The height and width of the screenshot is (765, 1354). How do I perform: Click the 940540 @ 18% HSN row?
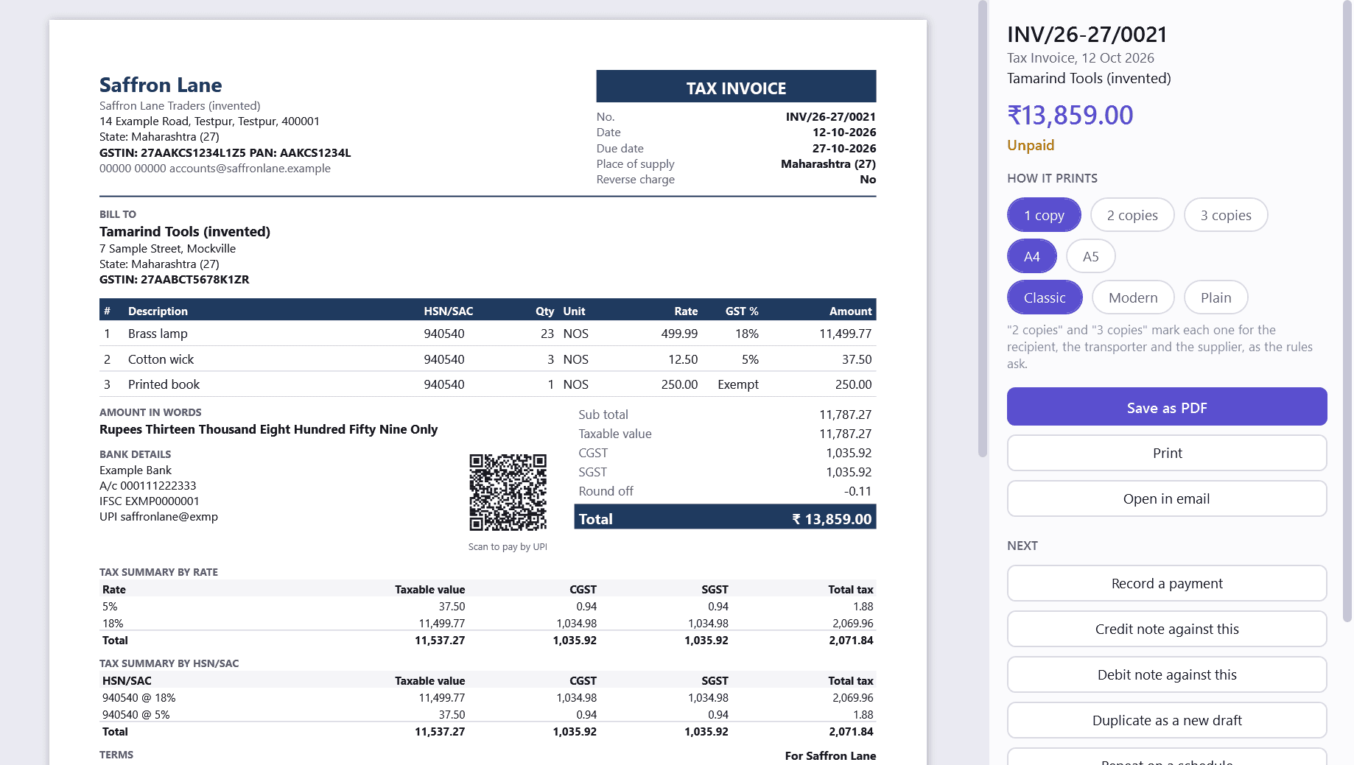(x=488, y=698)
